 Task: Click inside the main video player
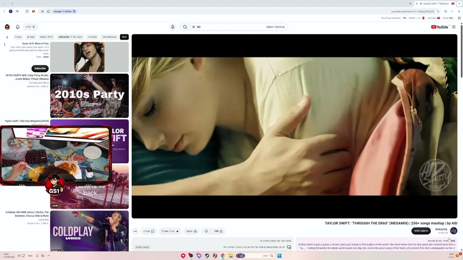point(294,126)
